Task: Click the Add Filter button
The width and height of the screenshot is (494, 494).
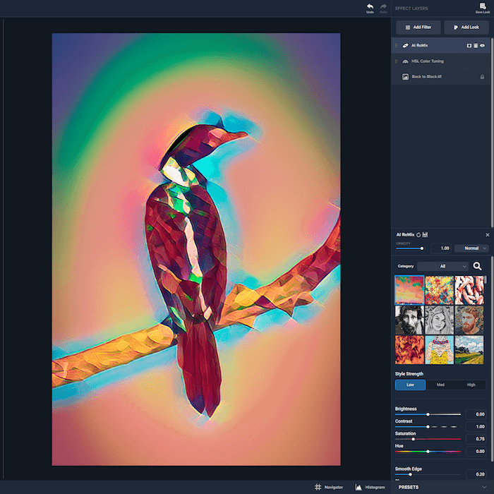Action: pos(418,28)
